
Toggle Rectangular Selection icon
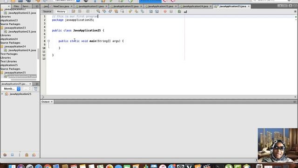[x=122, y=11]
